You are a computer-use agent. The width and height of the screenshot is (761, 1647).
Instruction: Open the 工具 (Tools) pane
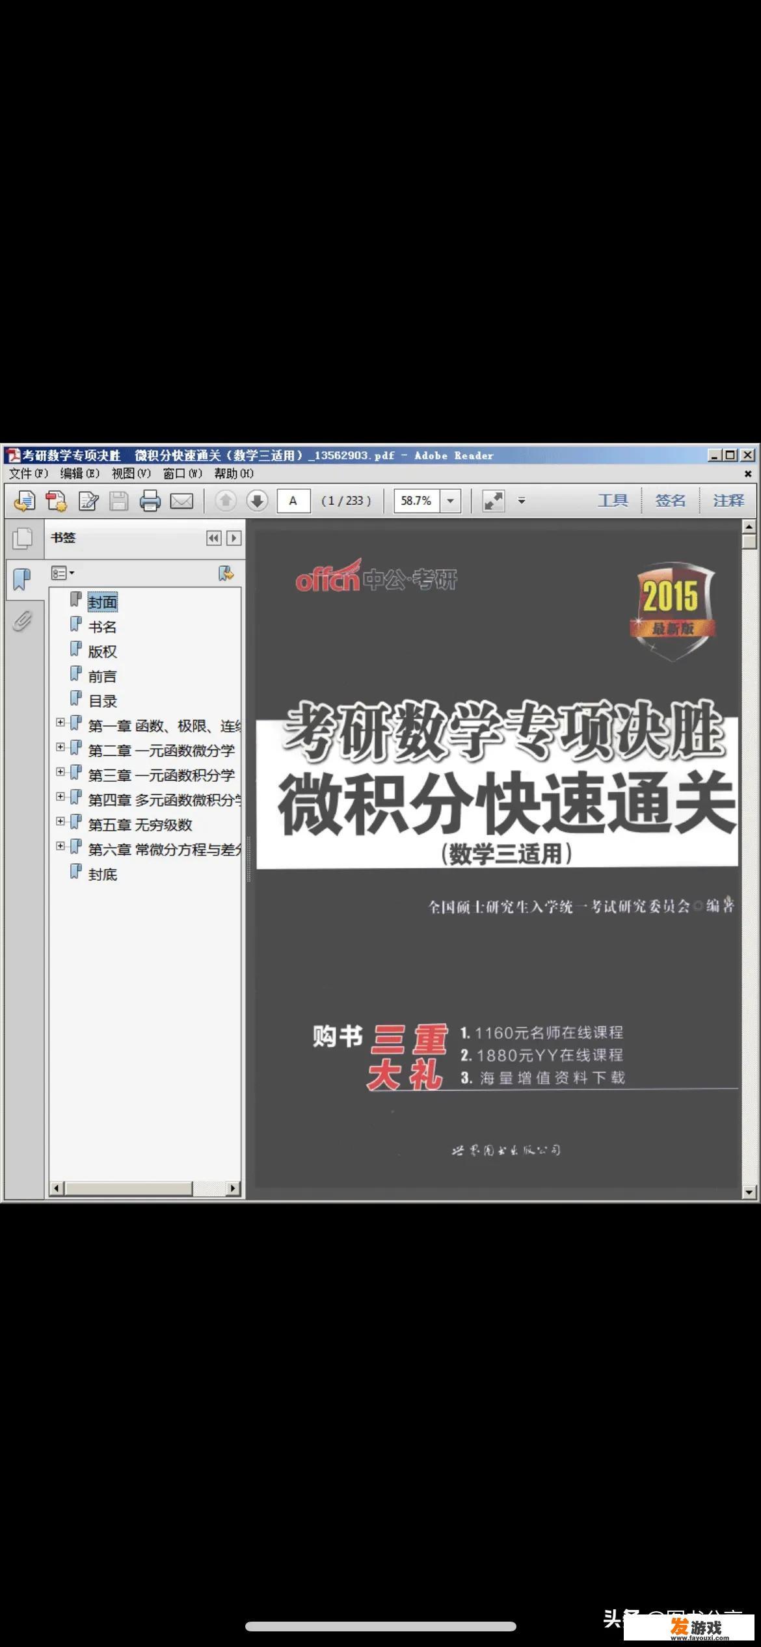[612, 500]
